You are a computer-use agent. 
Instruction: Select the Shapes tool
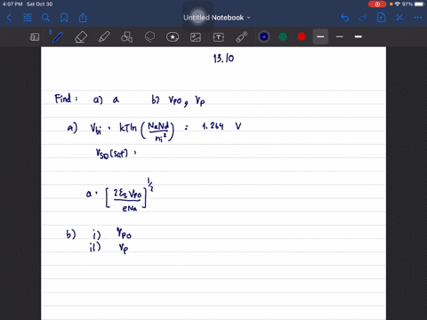tap(126, 37)
